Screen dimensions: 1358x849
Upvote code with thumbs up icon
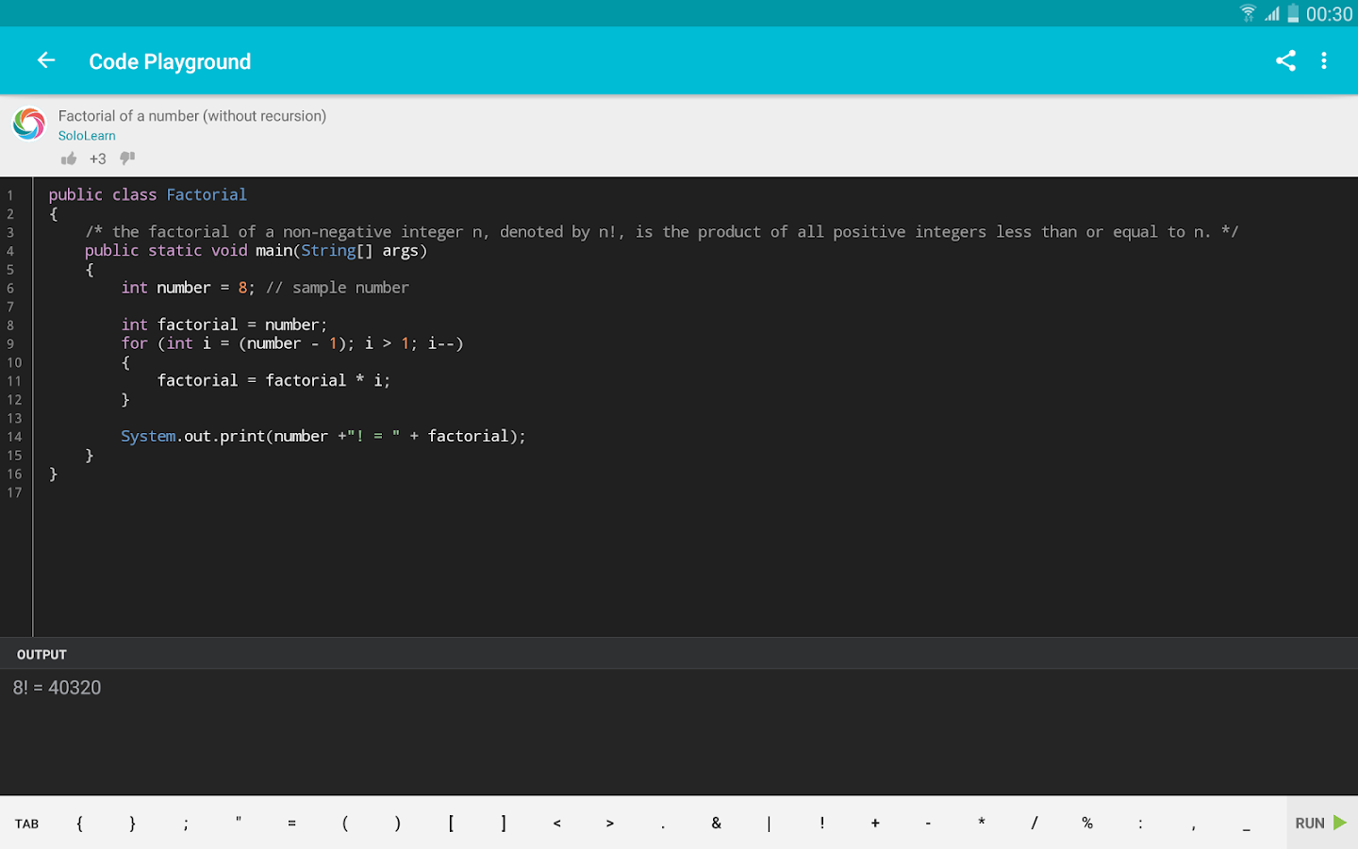69,158
